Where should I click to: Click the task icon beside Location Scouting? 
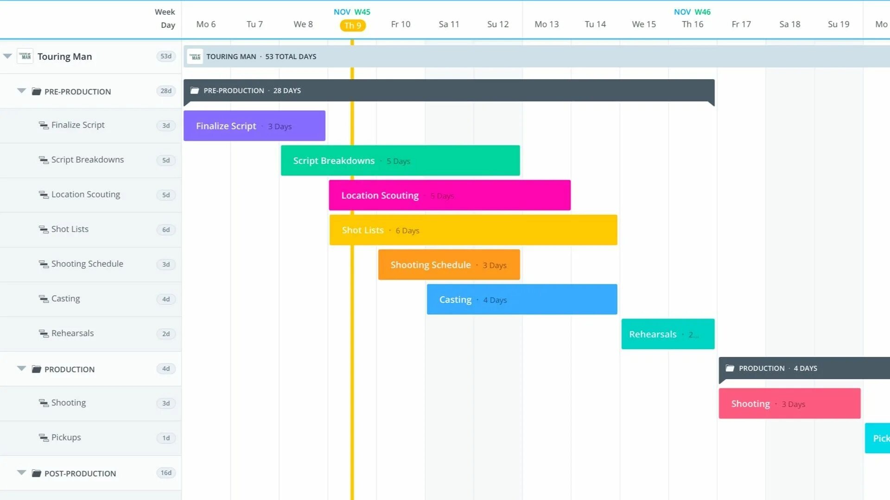(x=44, y=195)
